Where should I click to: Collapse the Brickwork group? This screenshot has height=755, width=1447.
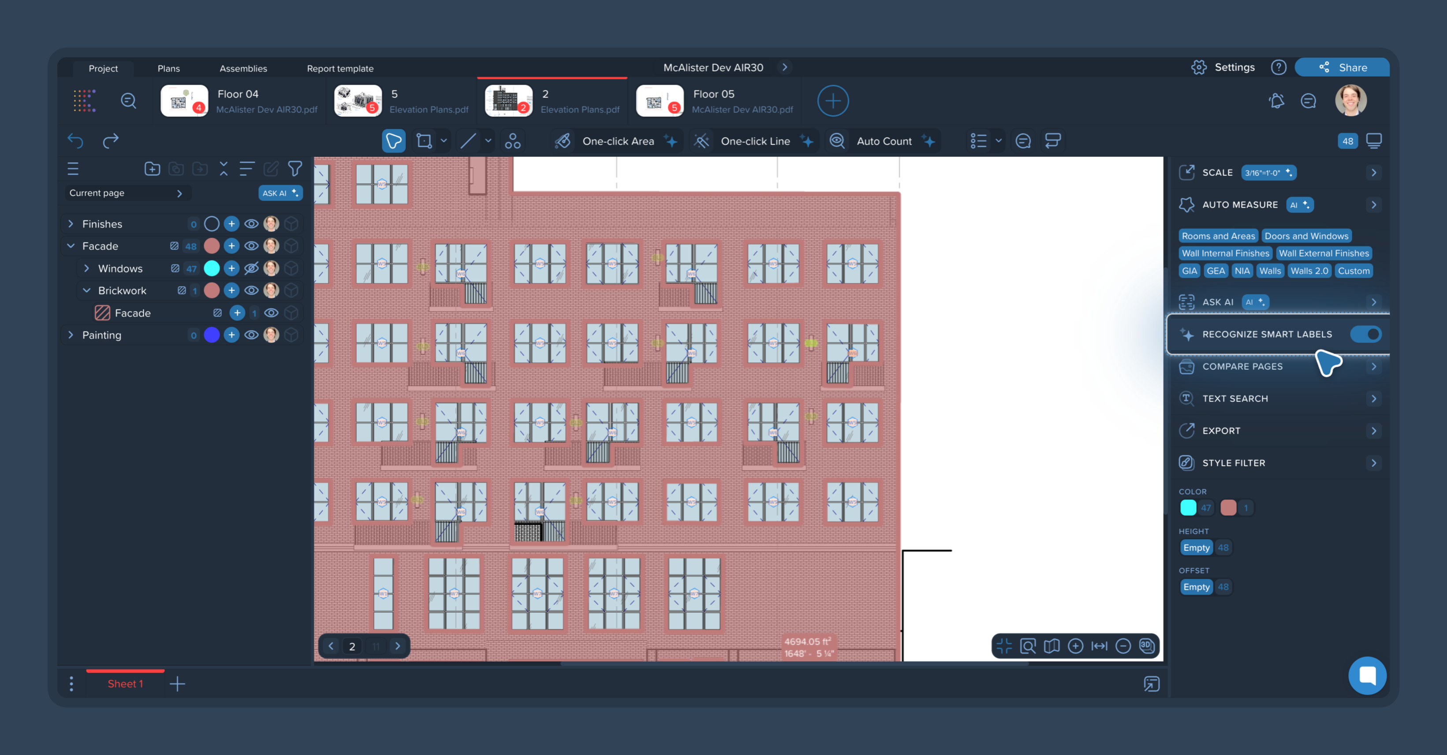(x=86, y=290)
